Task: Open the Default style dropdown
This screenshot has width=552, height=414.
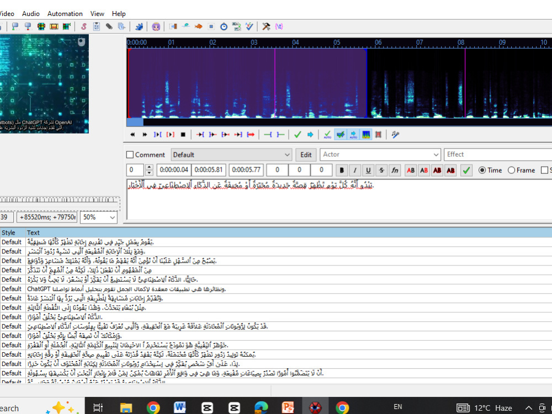Action: point(232,155)
